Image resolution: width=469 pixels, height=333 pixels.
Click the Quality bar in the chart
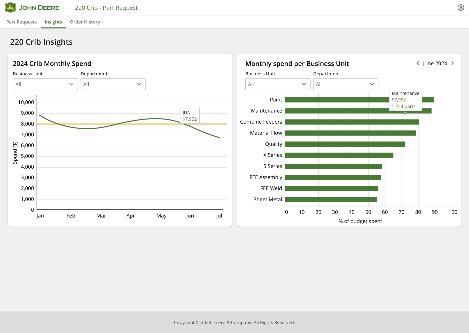(x=345, y=144)
